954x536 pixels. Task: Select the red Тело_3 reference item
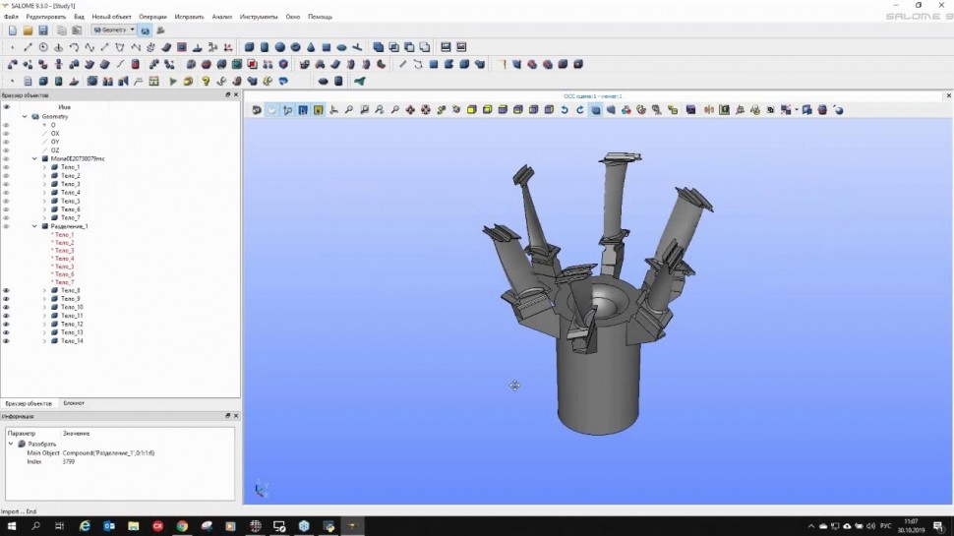(64, 251)
